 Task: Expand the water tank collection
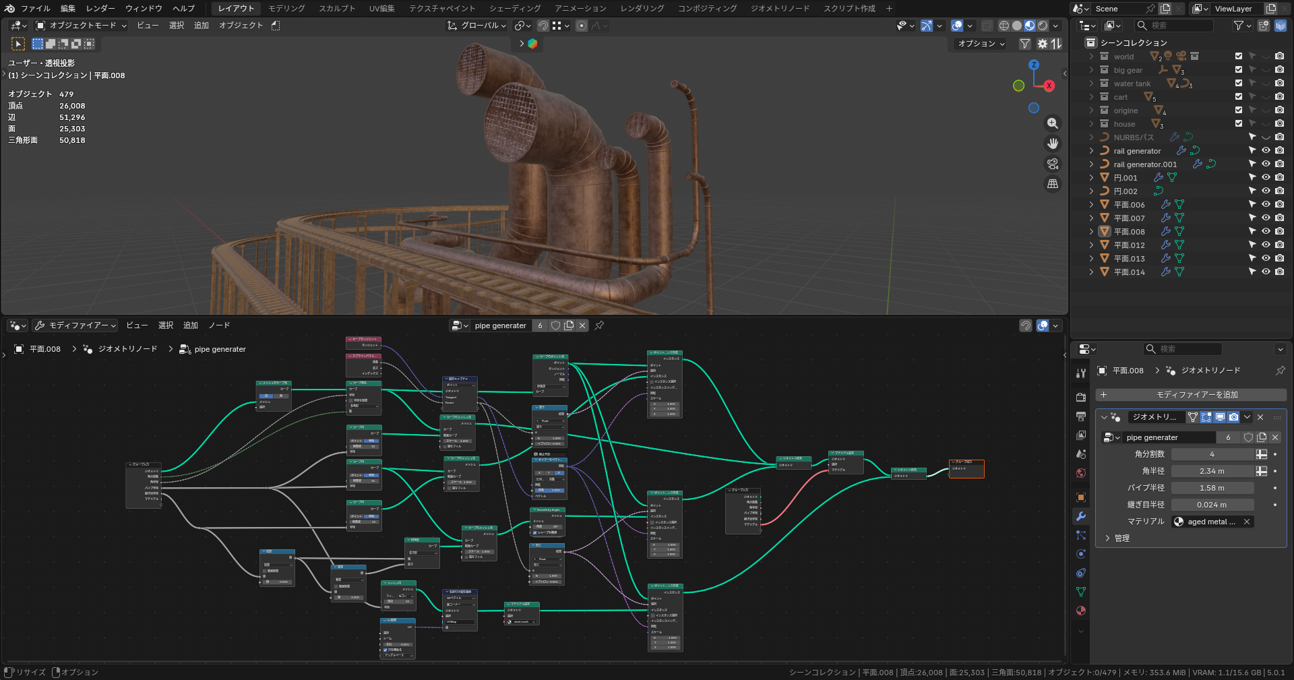pyautogui.click(x=1091, y=84)
